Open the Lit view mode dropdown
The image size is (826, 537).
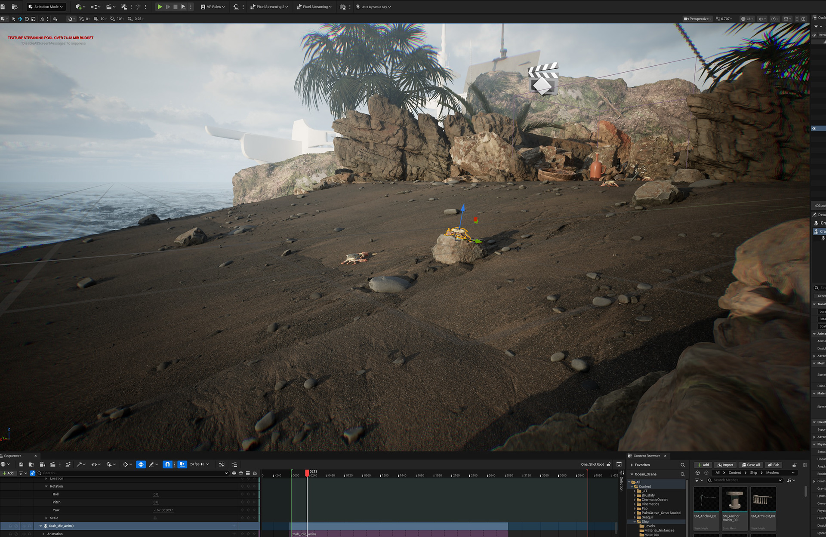coord(746,19)
